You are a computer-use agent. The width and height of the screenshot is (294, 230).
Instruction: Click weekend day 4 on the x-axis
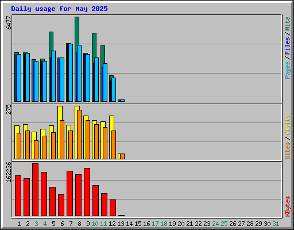tap(45, 224)
